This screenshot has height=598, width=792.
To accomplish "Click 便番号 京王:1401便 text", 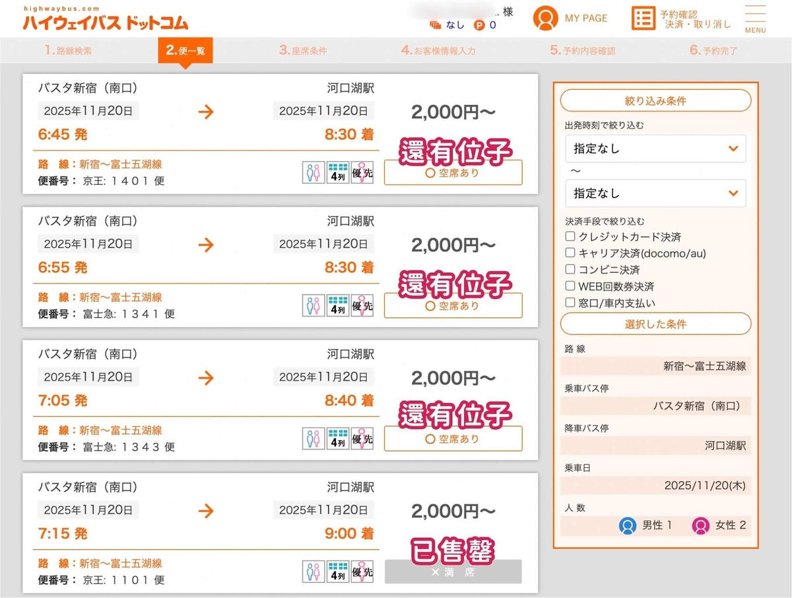I will 101,181.
